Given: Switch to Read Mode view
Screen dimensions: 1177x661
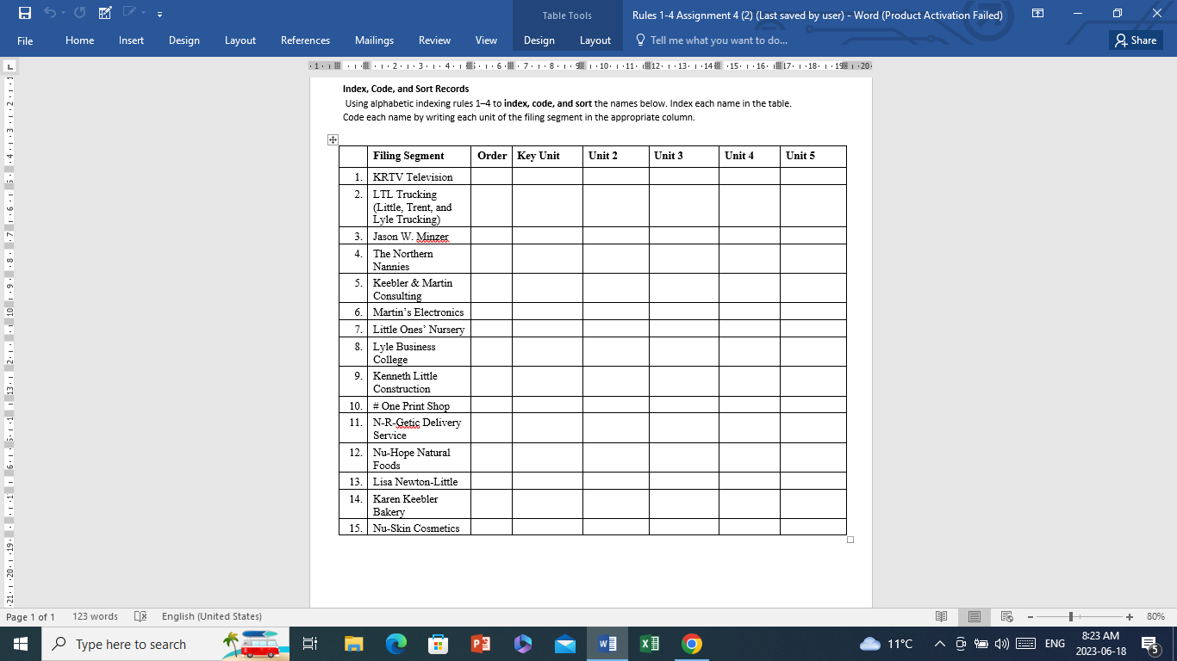Looking at the screenshot, I should pos(940,616).
